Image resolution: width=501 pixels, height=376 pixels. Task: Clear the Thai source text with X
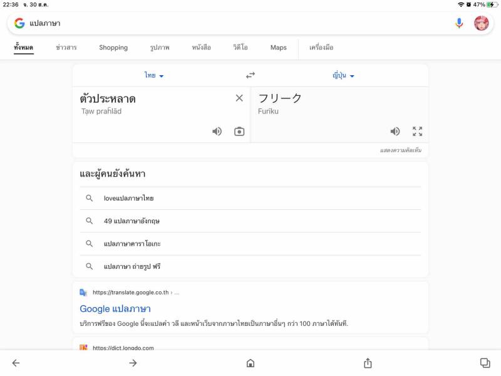239,98
